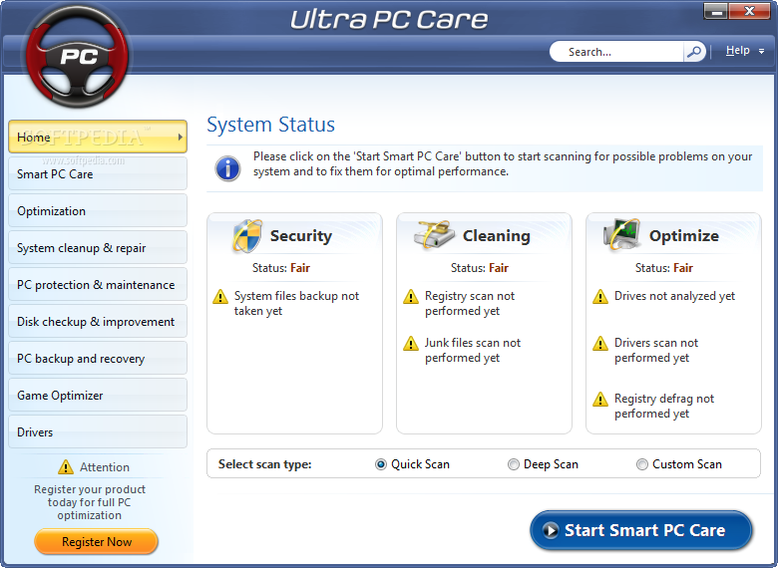This screenshot has height=568, width=778.
Task: Open PC backup and recovery
Action: click(x=98, y=358)
